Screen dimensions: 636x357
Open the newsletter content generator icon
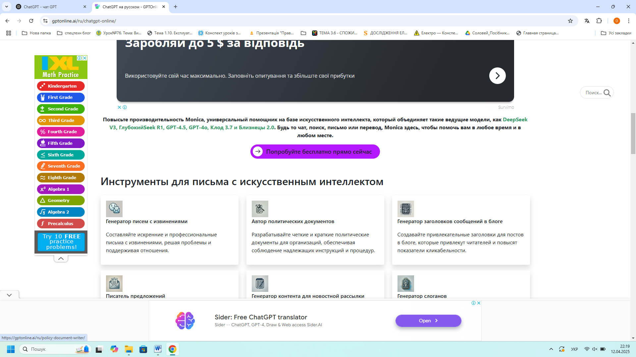(260, 284)
